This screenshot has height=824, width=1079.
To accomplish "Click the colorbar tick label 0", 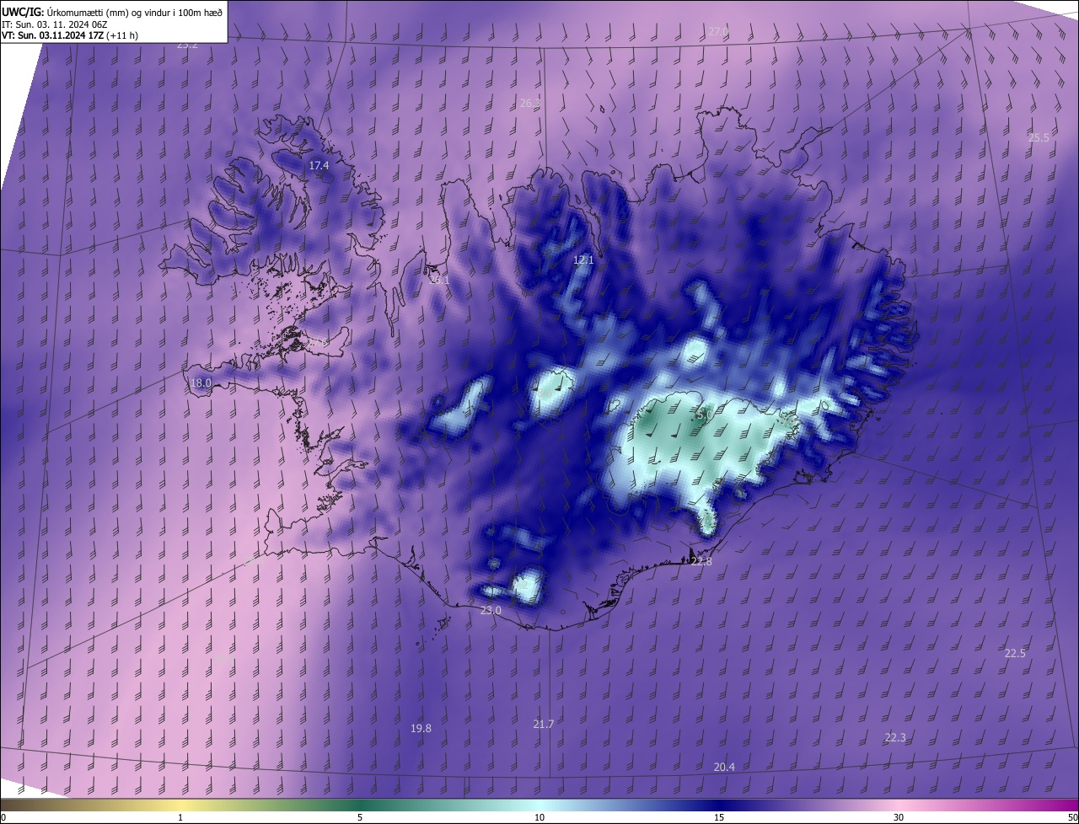I will tap(3, 817).
